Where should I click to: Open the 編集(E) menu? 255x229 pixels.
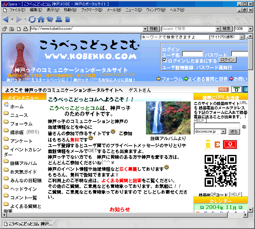pyautogui.click(x=36, y=10)
